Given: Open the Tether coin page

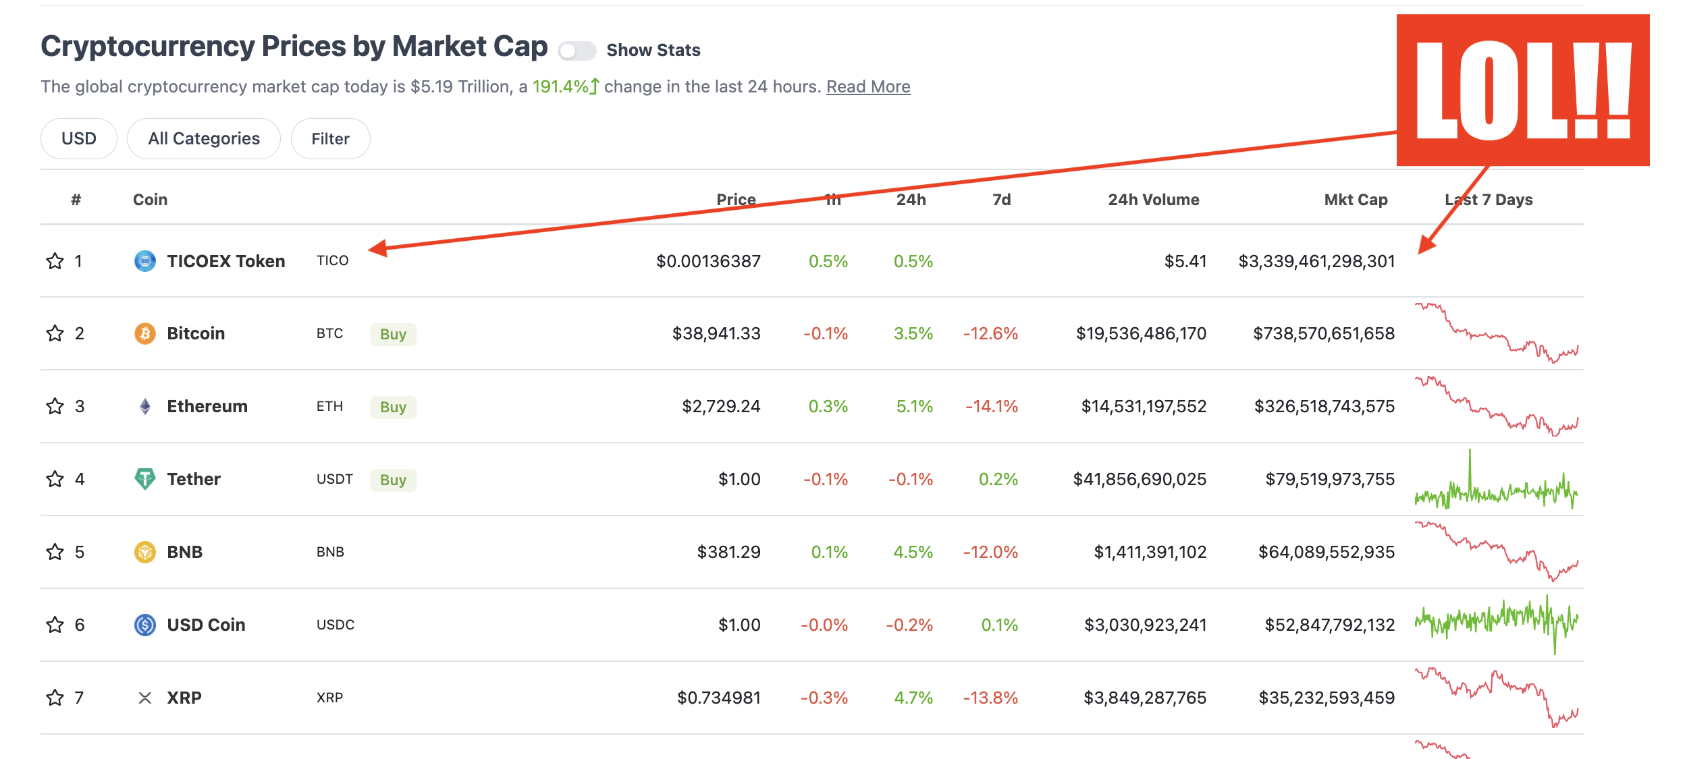Looking at the screenshot, I should coord(194,479).
